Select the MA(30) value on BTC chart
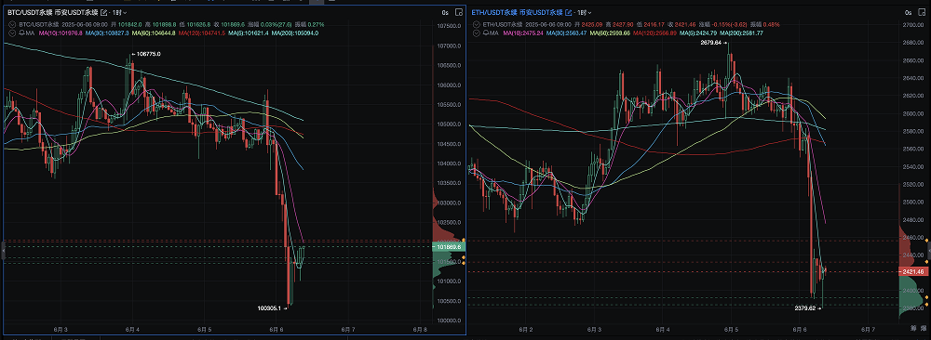931x340 pixels. (x=107, y=33)
